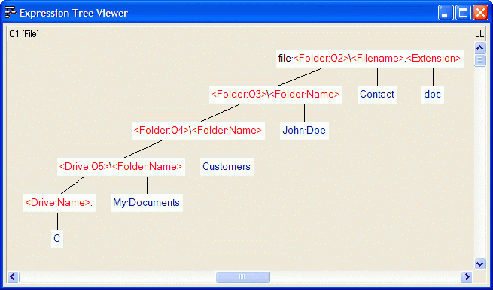Click the My Documents leaf node
The image size is (493, 290).
[147, 203]
